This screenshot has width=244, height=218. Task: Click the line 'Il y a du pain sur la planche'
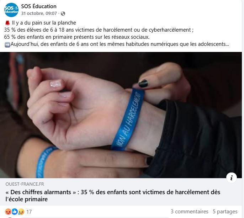click(x=44, y=23)
